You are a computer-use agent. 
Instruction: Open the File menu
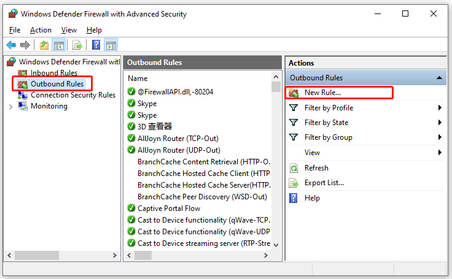15,30
